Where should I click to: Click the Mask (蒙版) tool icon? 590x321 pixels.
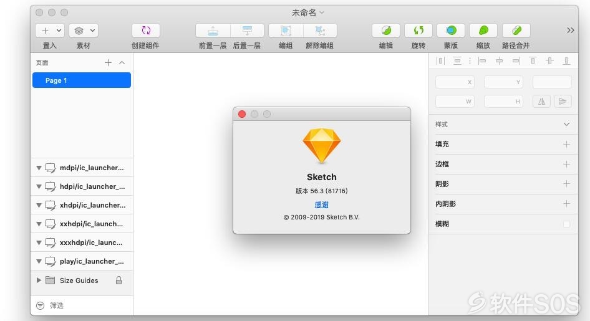[451, 31]
